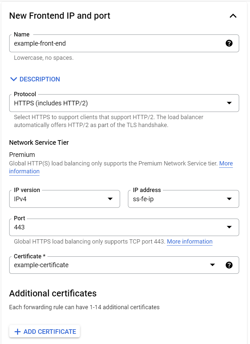This screenshot has width=250, height=344.
Task: Open More information link about Premium tier
Action: coord(226,163)
